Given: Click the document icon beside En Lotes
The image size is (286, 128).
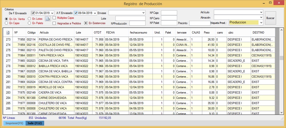Looking at the screenshot, I should (x=48, y=19).
